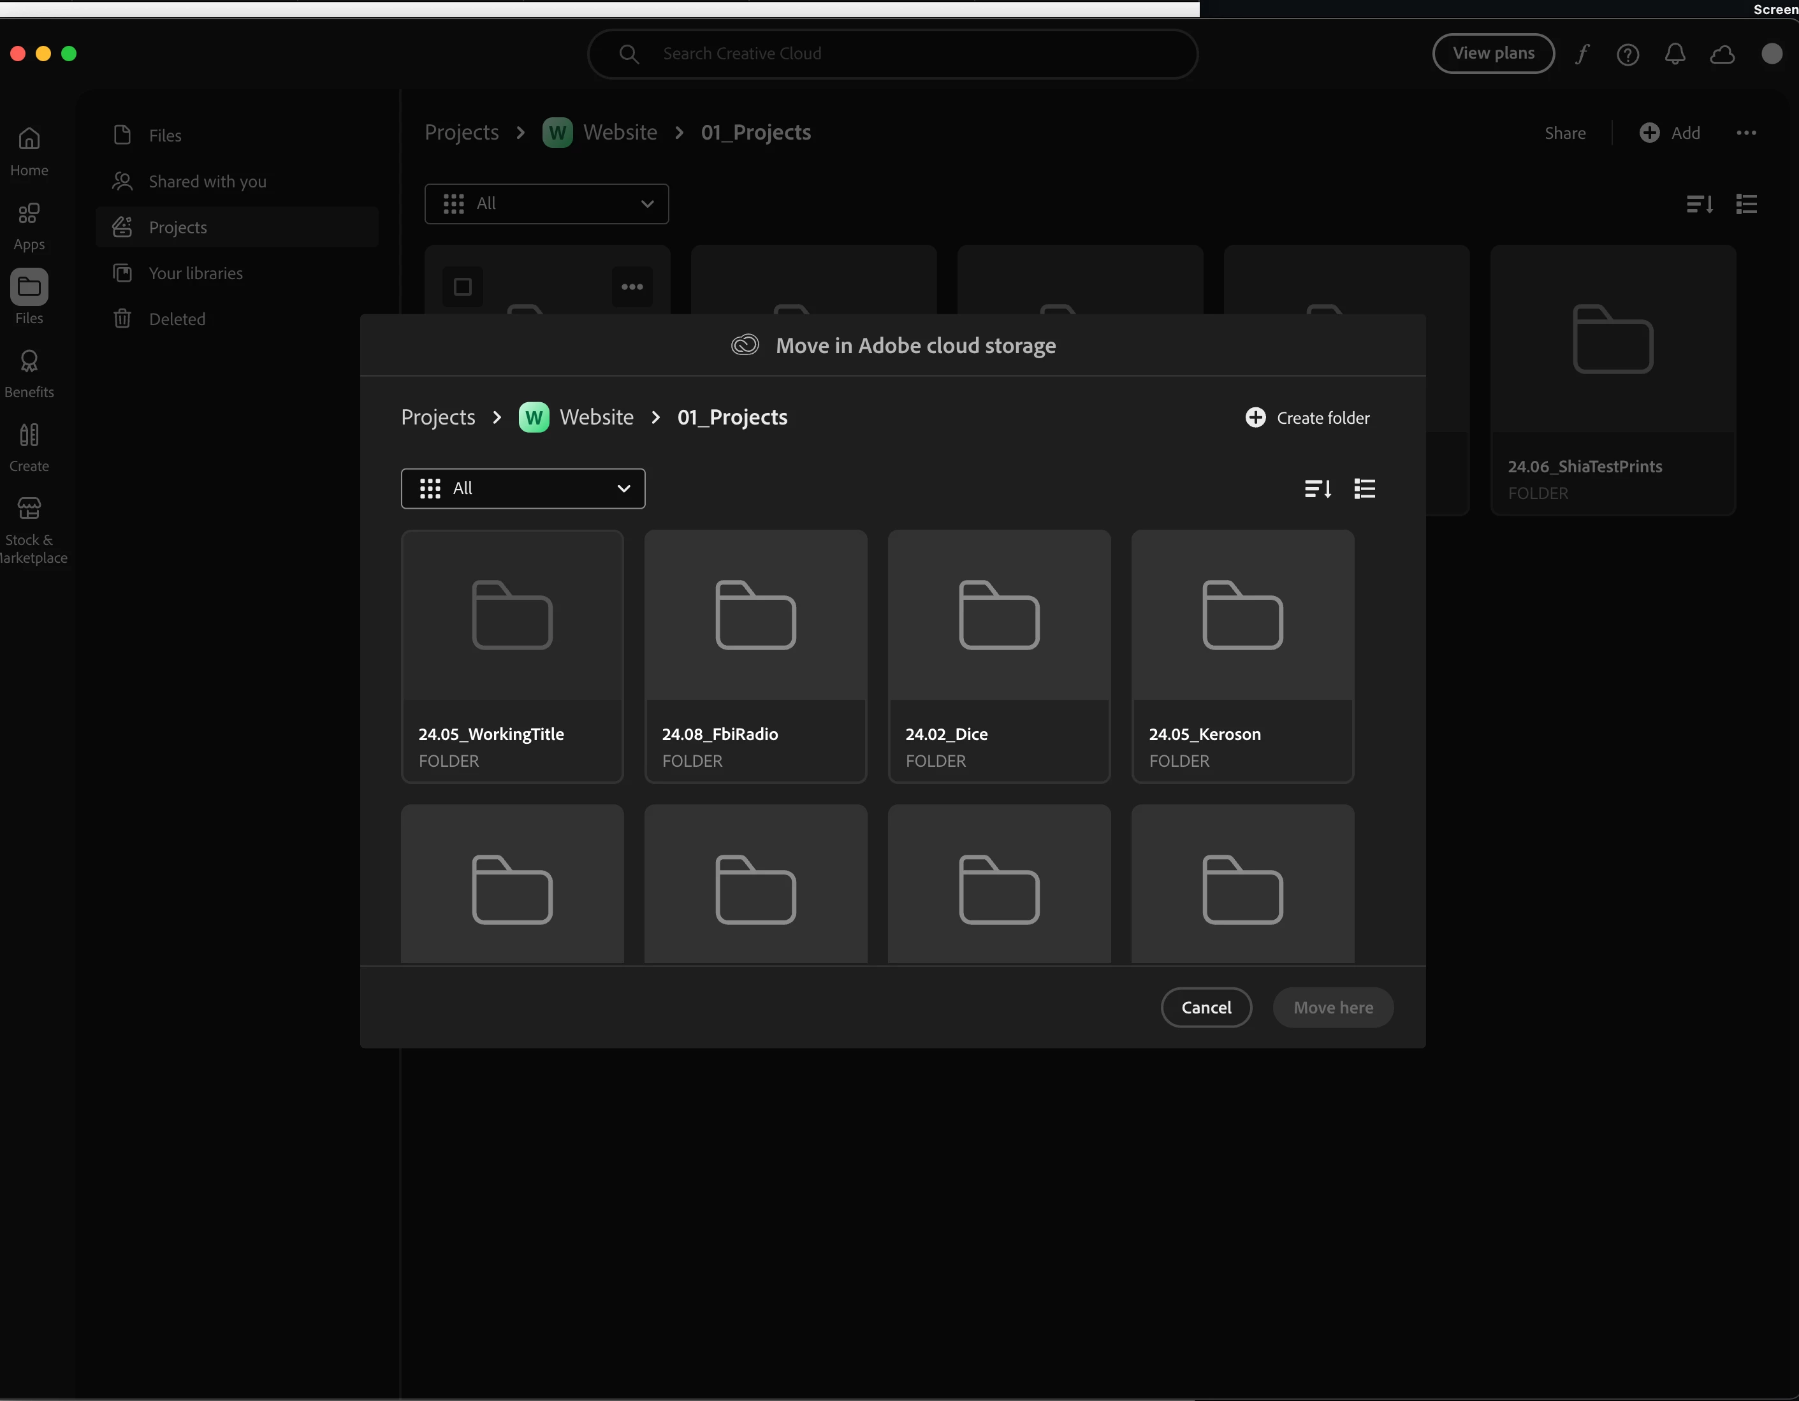This screenshot has width=1799, height=1401.
Task: Select Shared with you in sidebar
Action: pyautogui.click(x=207, y=181)
